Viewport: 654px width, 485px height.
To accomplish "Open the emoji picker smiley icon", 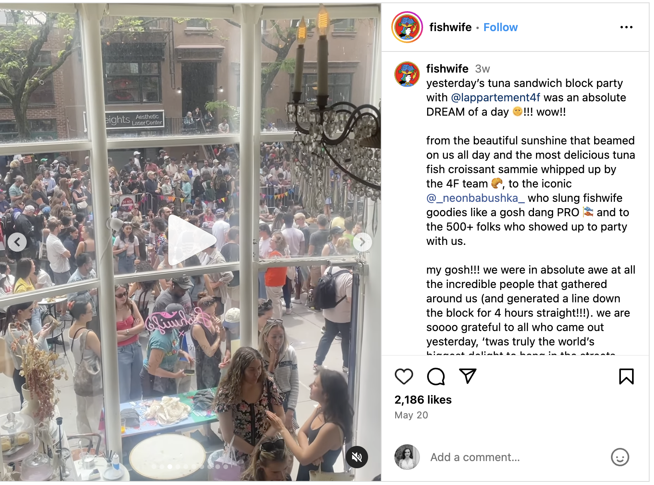I will (x=620, y=457).
